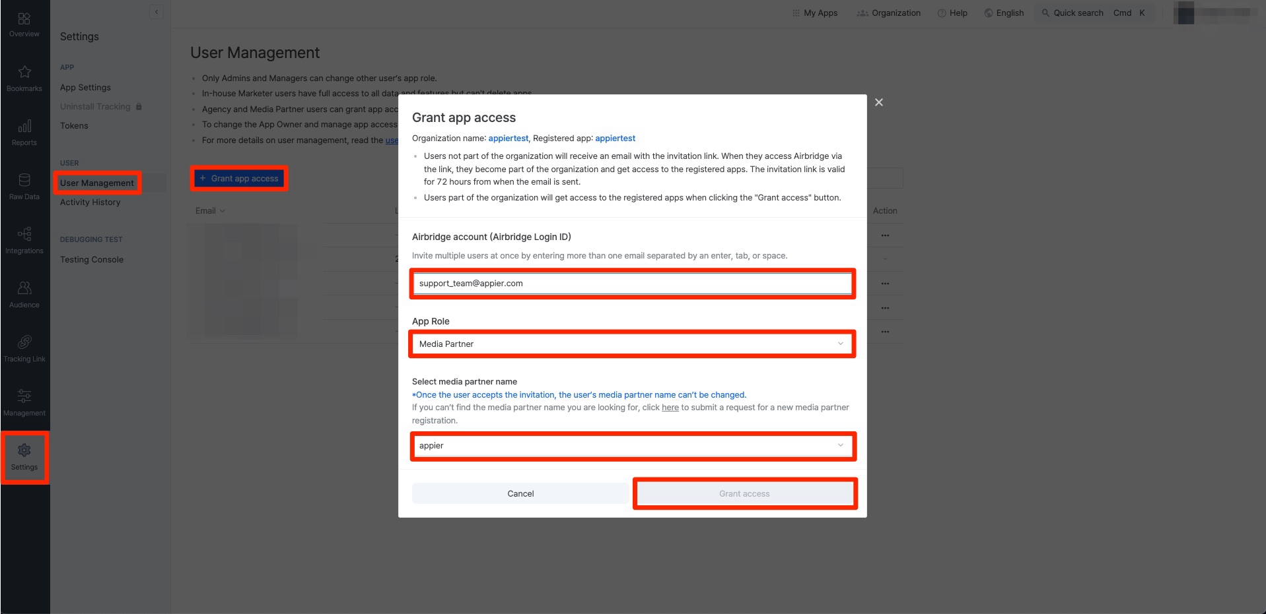The height and width of the screenshot is (614, 1266).
Task: Open the English language selector
Action: coord(1004,13)
